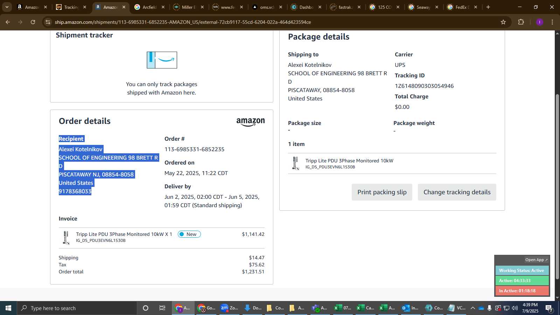Switch to the UPS Tracking tab

(x=71, y=7)
